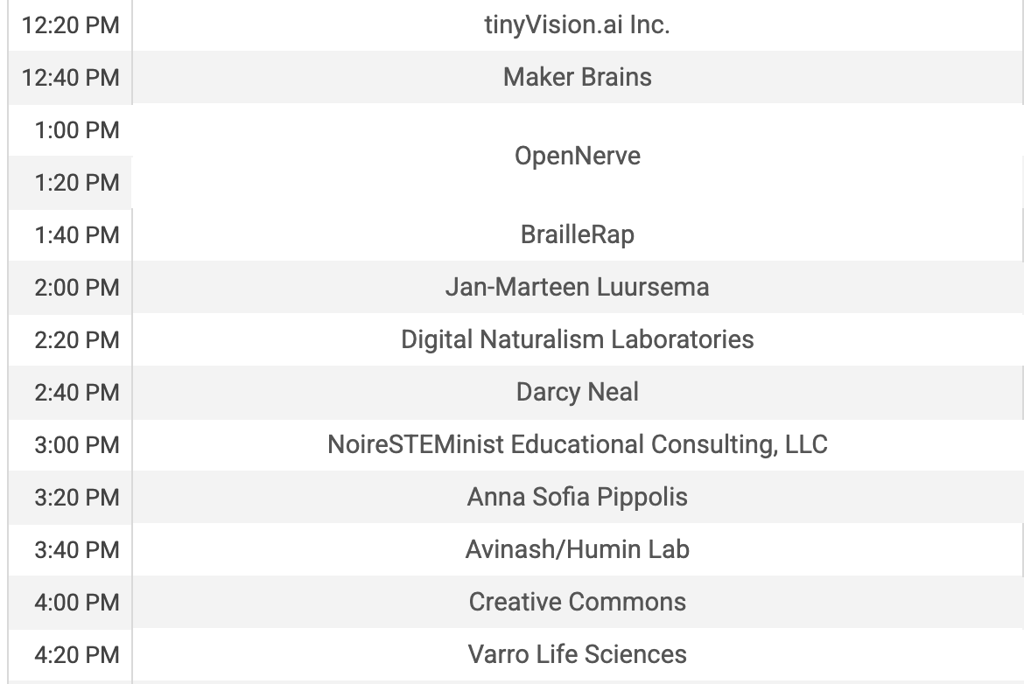The image size is (1024, 684).
Task: Select the 4:20 PM time slot
Action: tap(77, 654)
